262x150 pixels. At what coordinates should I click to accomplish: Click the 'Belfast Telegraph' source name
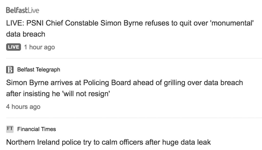pos(39,70)
